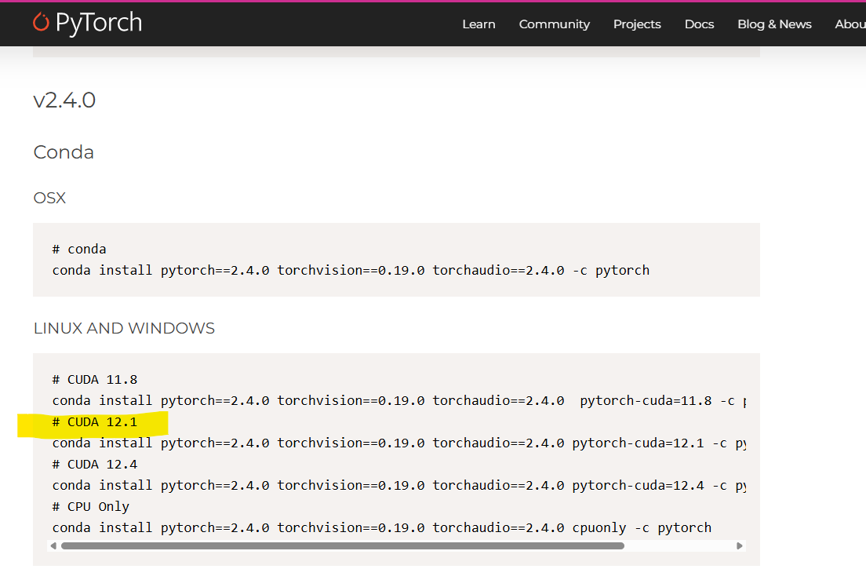Click the '# CPU Only' comment
The height and width of the screenshot is (580, 866).
[x=90, y=506]
